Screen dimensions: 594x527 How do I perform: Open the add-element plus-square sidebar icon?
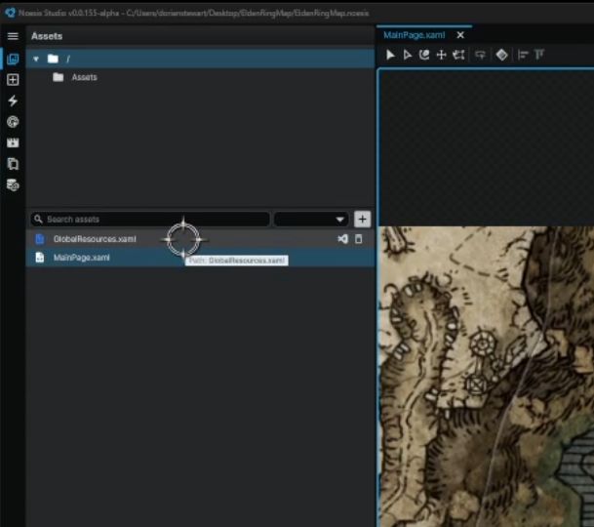click(x=13, y=80)
